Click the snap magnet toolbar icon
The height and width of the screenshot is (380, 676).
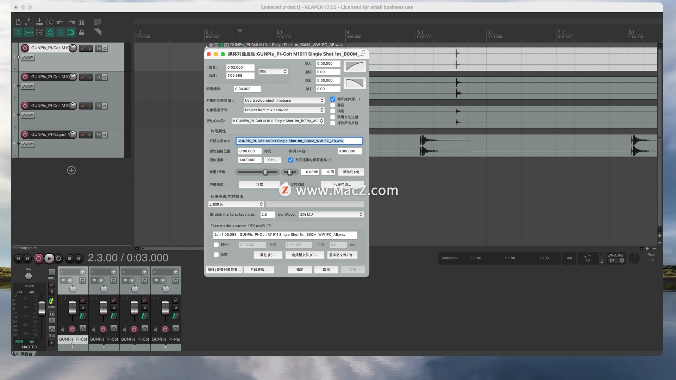71,33
